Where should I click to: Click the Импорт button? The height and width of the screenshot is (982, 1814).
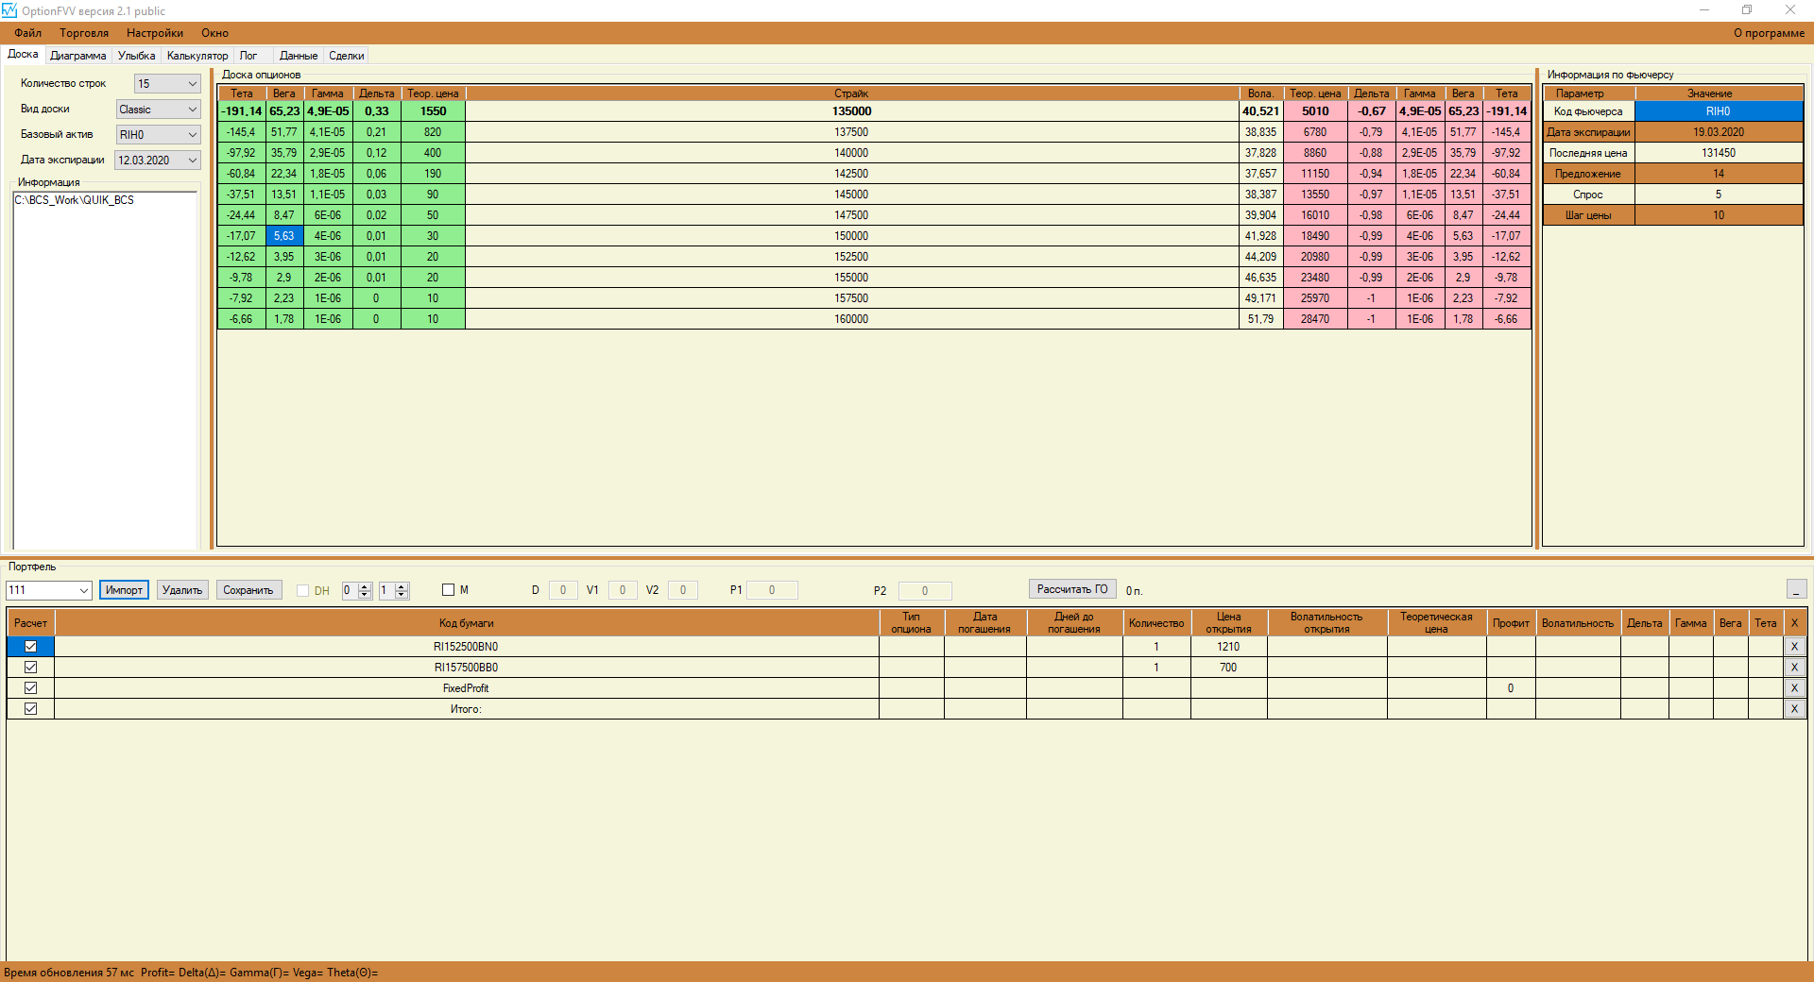(x=124, y=590)
